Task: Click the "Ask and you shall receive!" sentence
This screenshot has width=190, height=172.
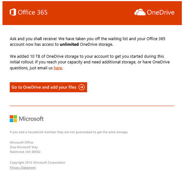Action: pos(33,39)
